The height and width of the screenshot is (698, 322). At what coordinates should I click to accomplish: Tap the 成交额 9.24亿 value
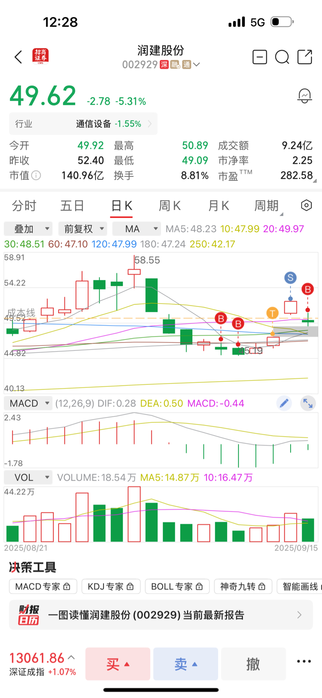tap(297, 145)
